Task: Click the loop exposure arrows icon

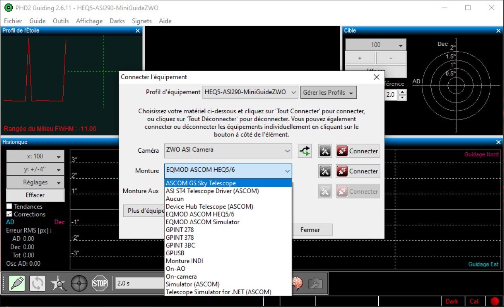Action: click(x=38, y=283)
